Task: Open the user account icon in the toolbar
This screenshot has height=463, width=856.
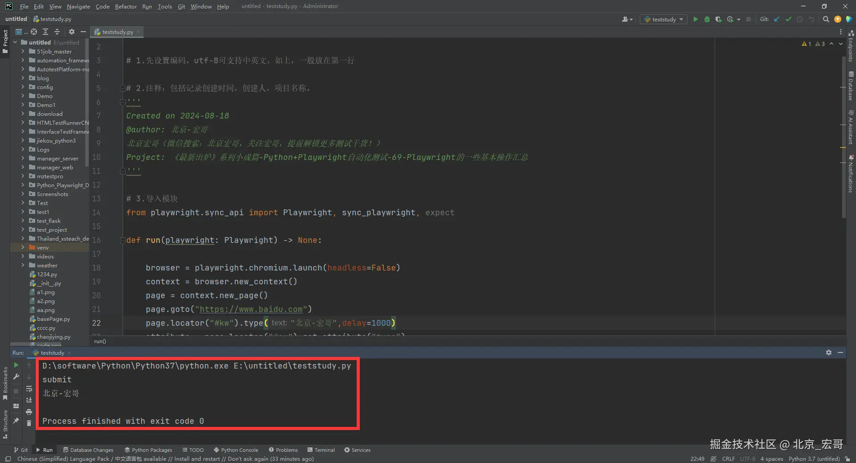Action: coord(627,19)
